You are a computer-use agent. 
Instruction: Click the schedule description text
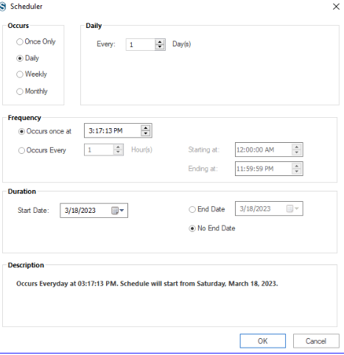[147, 284]
